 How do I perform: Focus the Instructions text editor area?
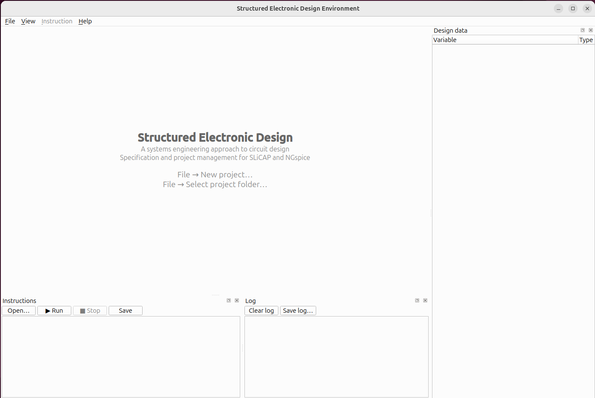click(121, 357)
